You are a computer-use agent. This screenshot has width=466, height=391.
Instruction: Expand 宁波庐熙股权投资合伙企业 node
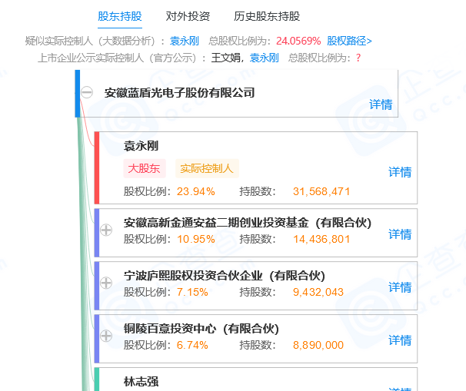[106, 283]
